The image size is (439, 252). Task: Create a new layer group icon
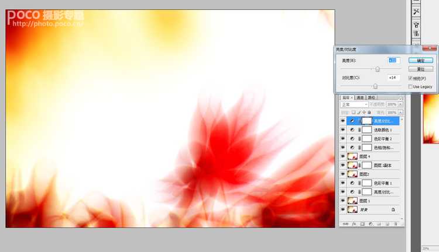click(x=379, y=224)
